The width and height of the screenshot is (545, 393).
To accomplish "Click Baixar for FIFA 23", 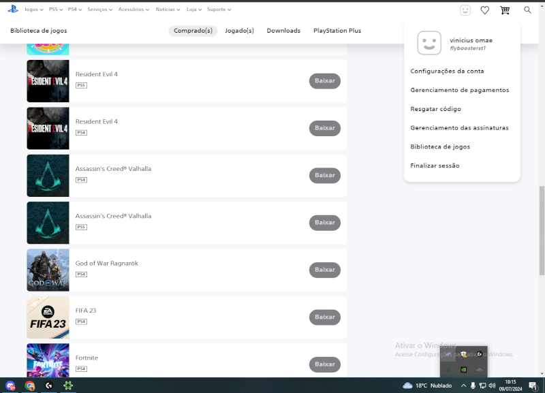I will coord(325,317).
